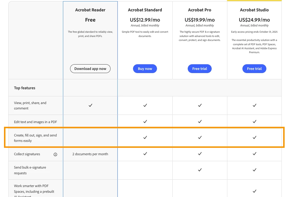Select the Acrobat Reader column heading
This screenshot has width=290, height=197.
click(90, 10)
